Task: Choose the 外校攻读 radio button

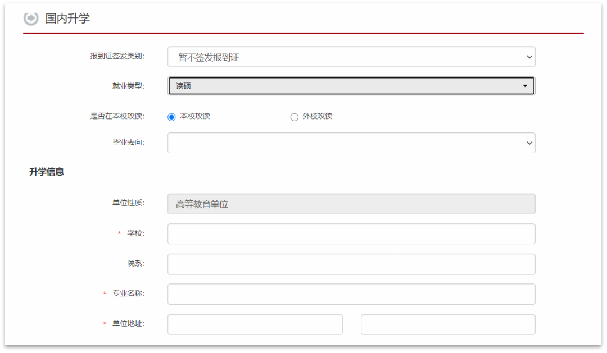Action: click(x=294, y=117)
